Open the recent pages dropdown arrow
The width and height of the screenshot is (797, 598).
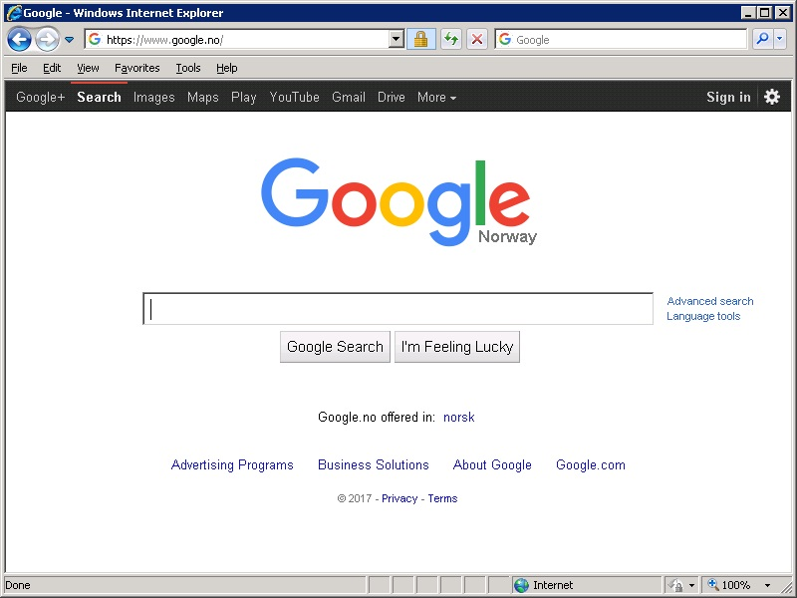(69, 40)
